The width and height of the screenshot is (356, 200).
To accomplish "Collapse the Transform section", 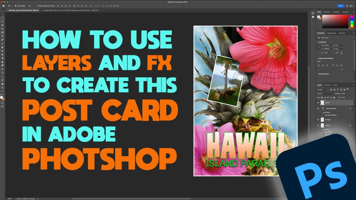I will click(x=317, y=42).
